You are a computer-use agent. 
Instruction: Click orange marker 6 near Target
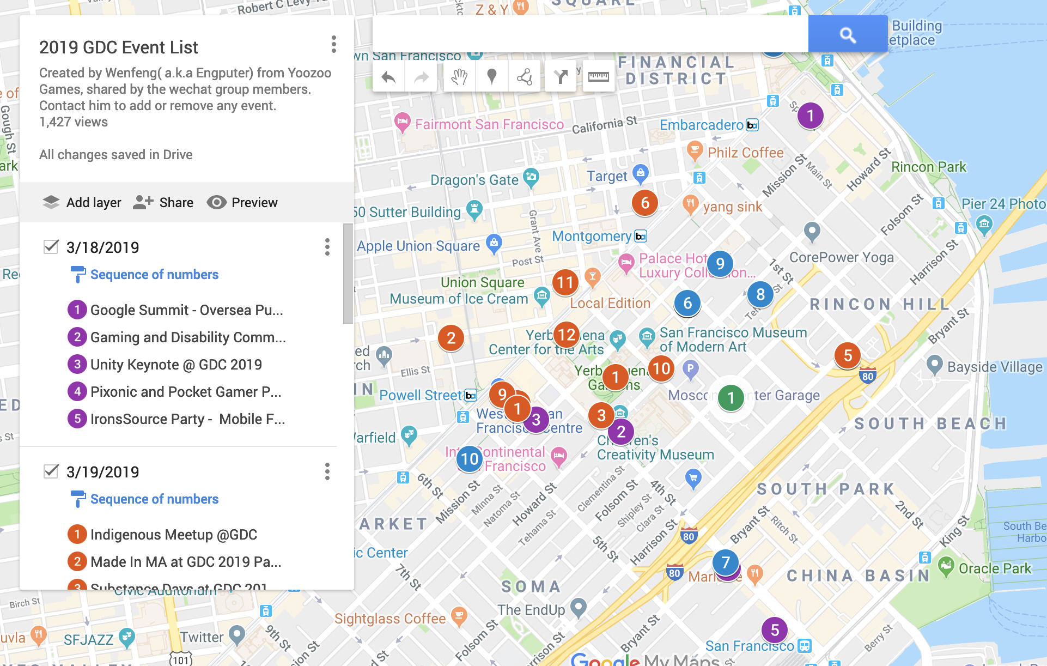[x=645, y=203]
